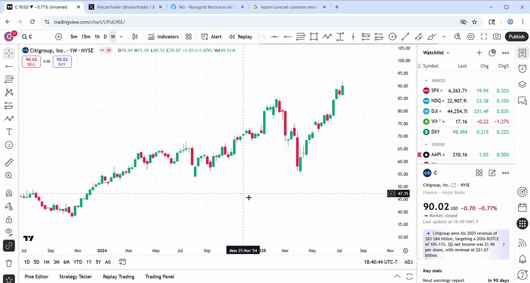Screen dimensions: 530x283
Task: Expand the floating drawing toolbar chevron
Action: [x=444, y=37]
